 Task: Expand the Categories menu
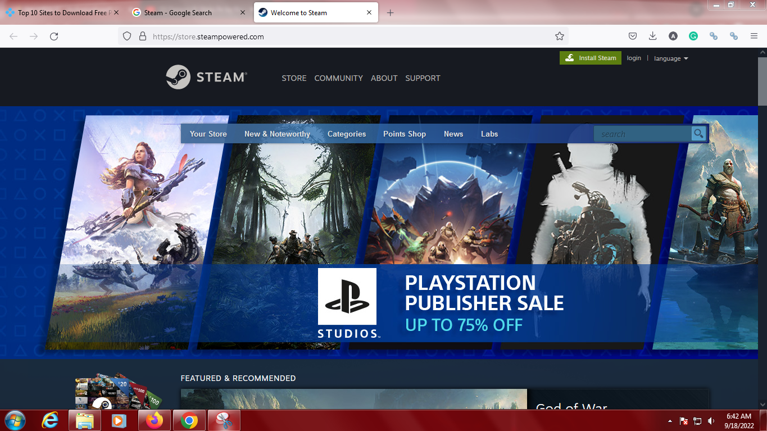pos(347,134)
